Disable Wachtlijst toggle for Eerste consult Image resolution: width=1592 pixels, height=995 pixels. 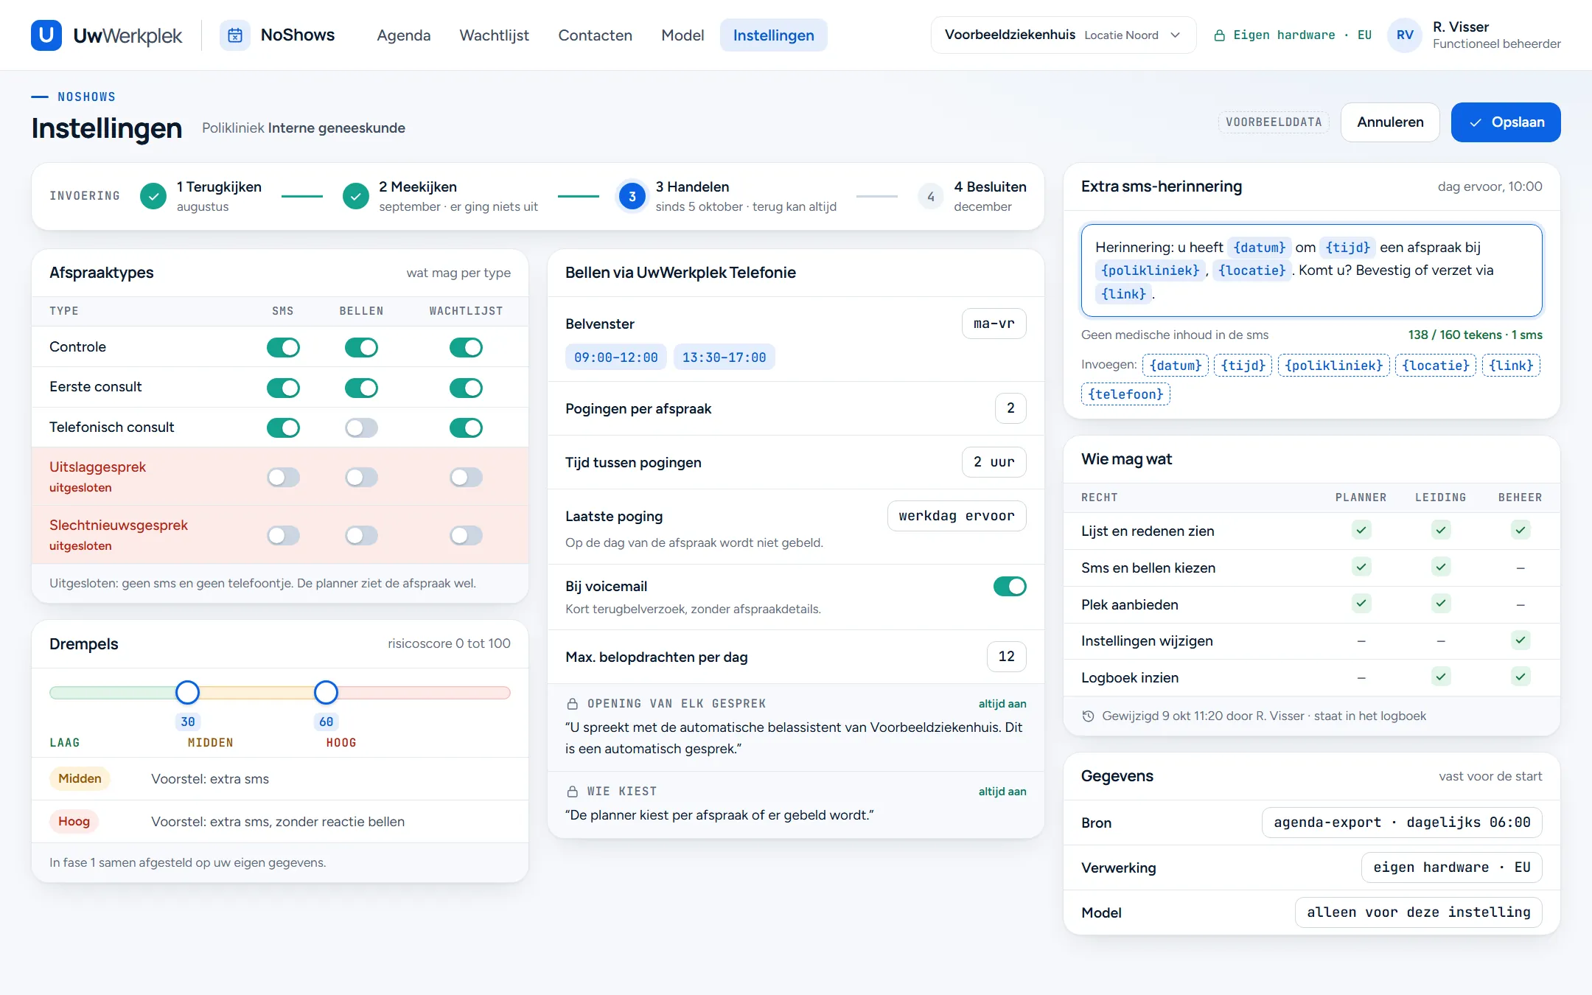466,388
